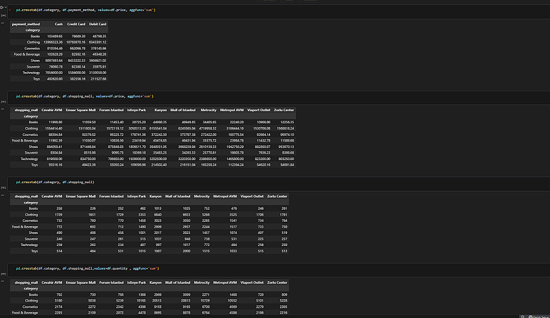Open output actions menu for price-by-mall table
The image size is (550, 318).
coord(2,109)
